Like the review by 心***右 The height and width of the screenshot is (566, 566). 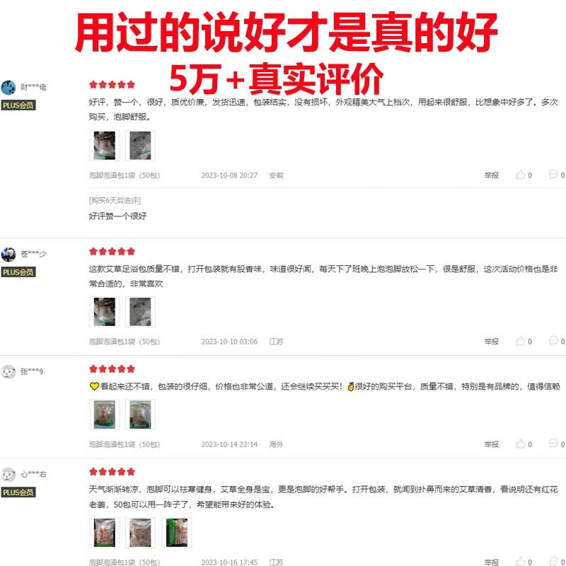pos(524,561)
